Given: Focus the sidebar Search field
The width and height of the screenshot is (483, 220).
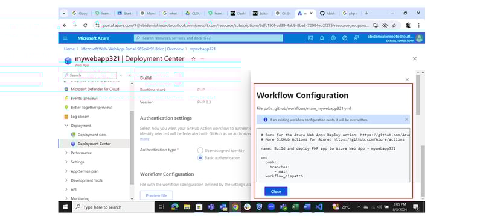Looking at the screenshot, I should [89, 75].
